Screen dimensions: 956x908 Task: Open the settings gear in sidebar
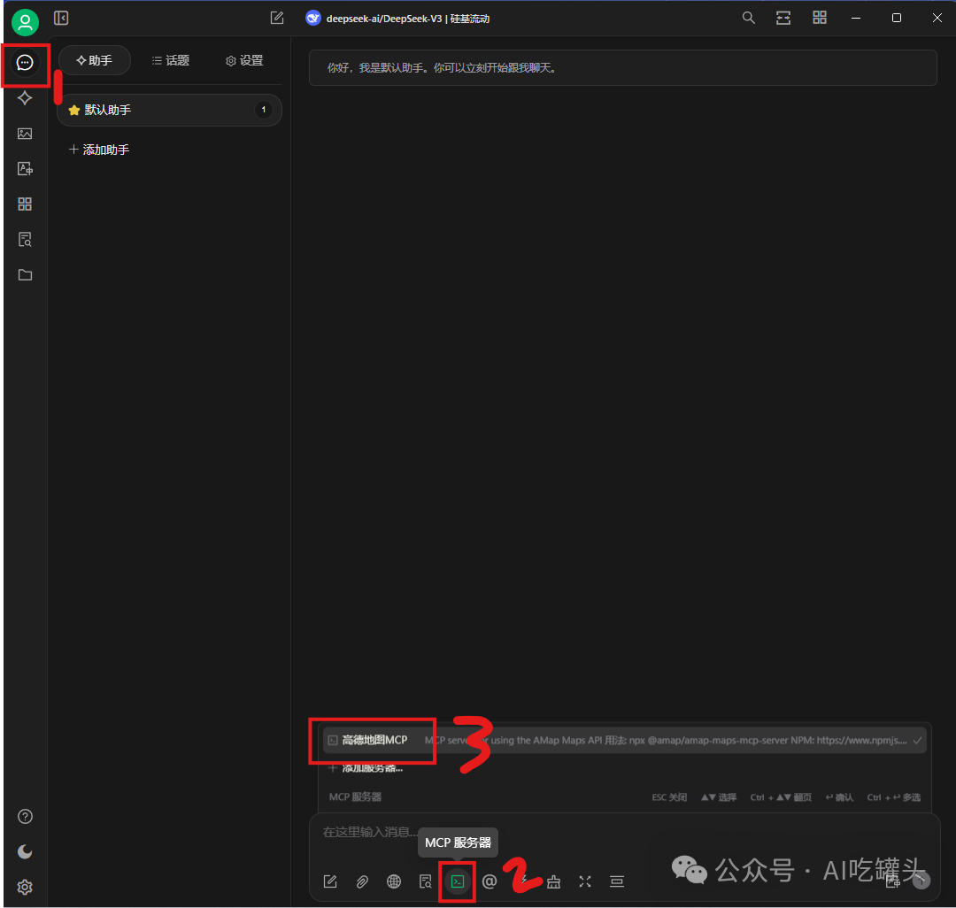pos(25,888)
